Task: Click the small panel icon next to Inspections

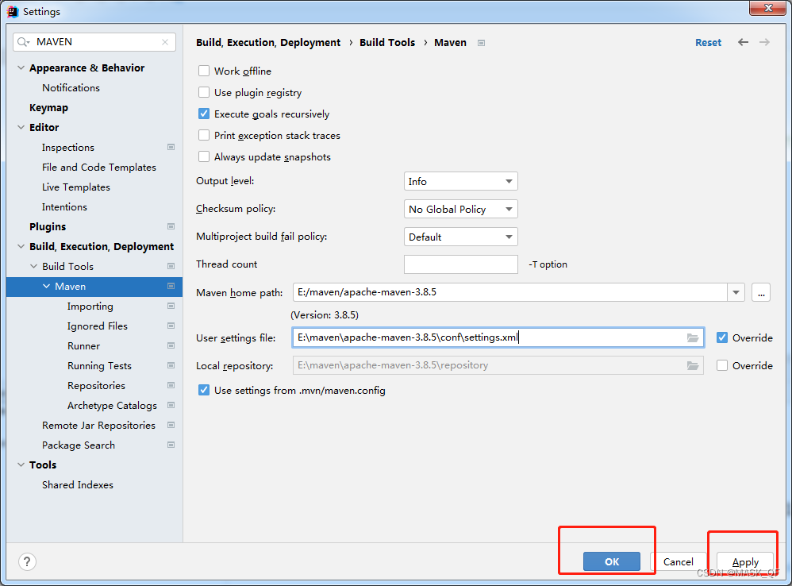Action: tap(171, 147)
